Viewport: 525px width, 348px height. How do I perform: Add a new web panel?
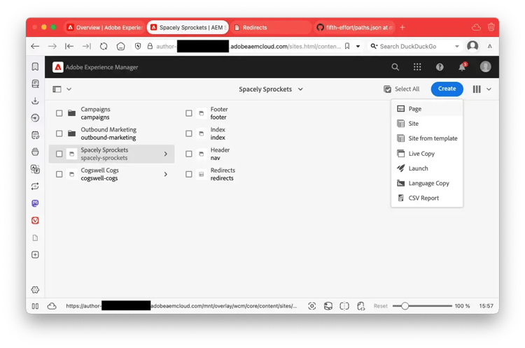35,255
